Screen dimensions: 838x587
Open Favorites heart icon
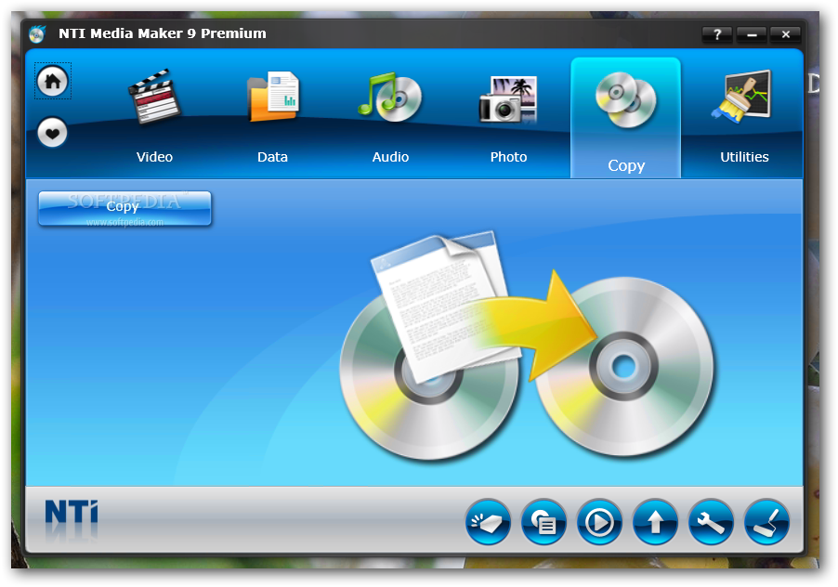52,133
